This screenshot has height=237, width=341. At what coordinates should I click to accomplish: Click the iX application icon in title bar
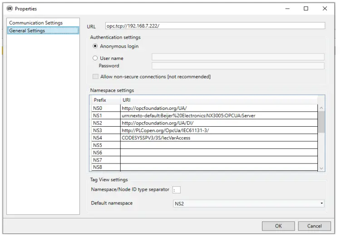(x=10, y=9)
